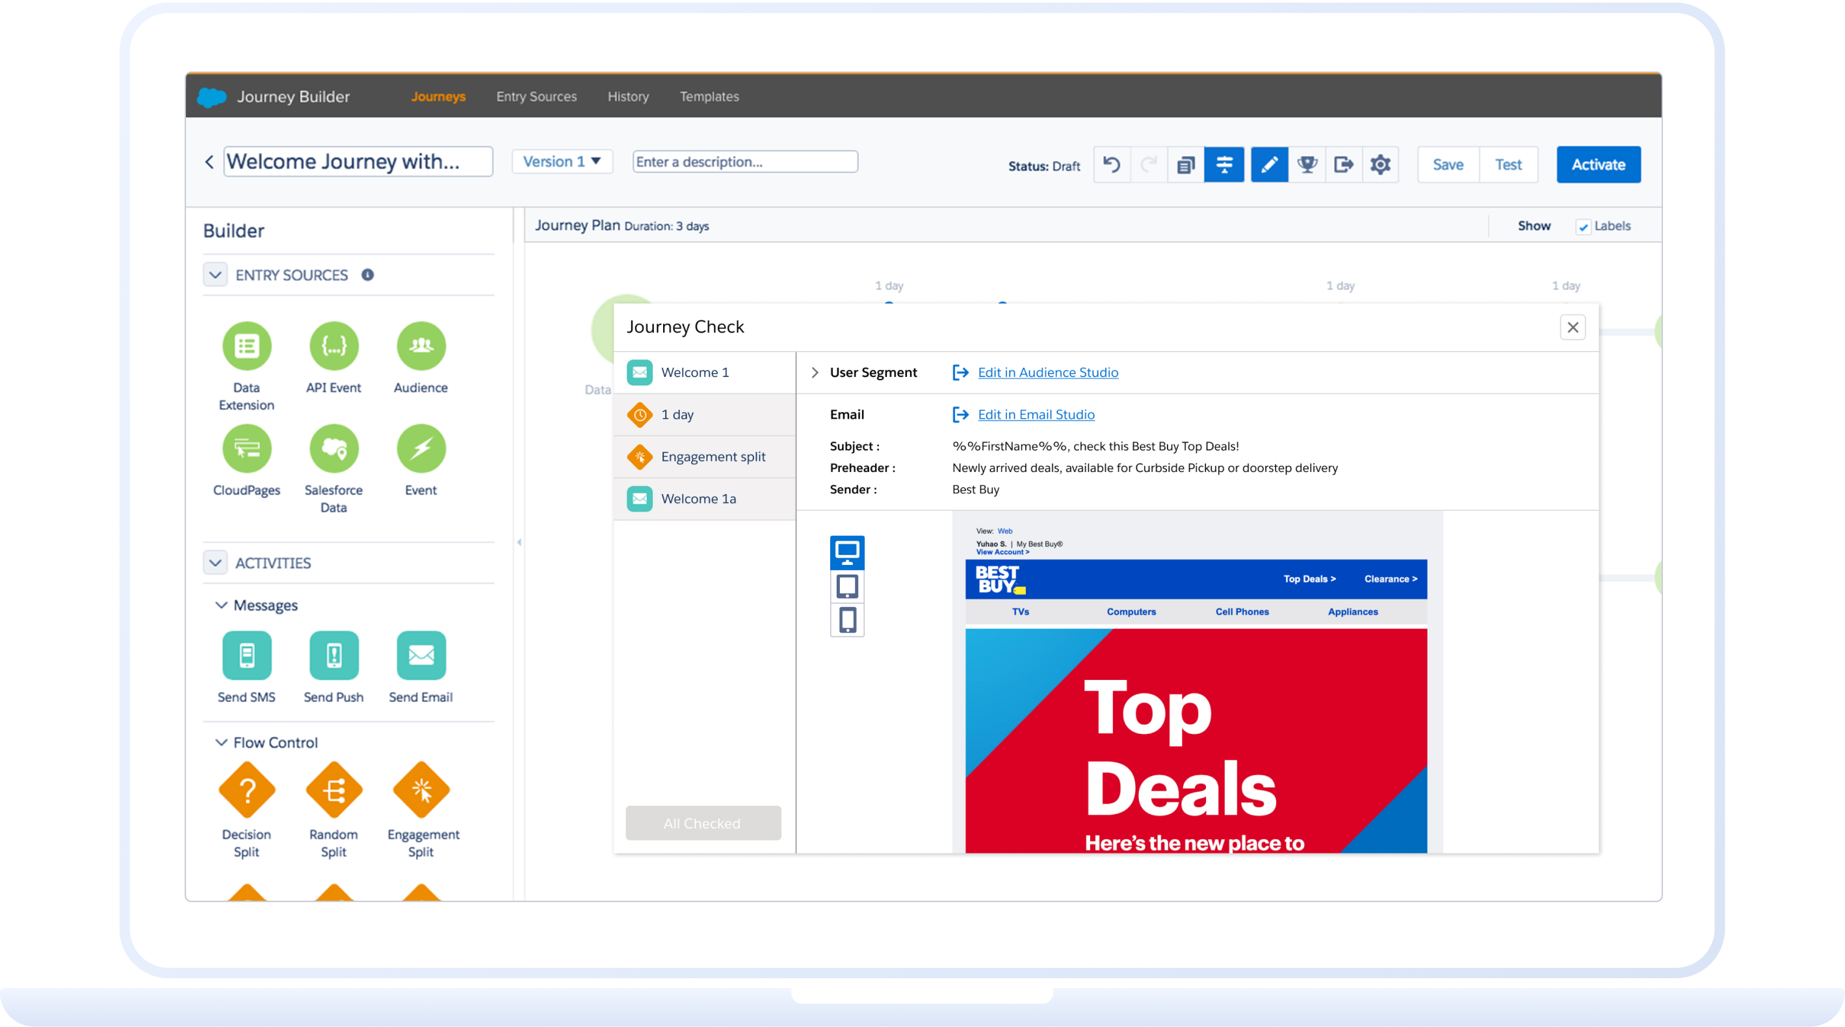Click the Enter a description field
This screenshot has height=1027, width=1845.
point(745,162)
